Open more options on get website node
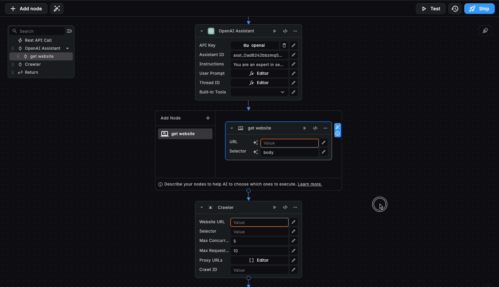This screenshot has width=499, height=287. coord(325,128)
